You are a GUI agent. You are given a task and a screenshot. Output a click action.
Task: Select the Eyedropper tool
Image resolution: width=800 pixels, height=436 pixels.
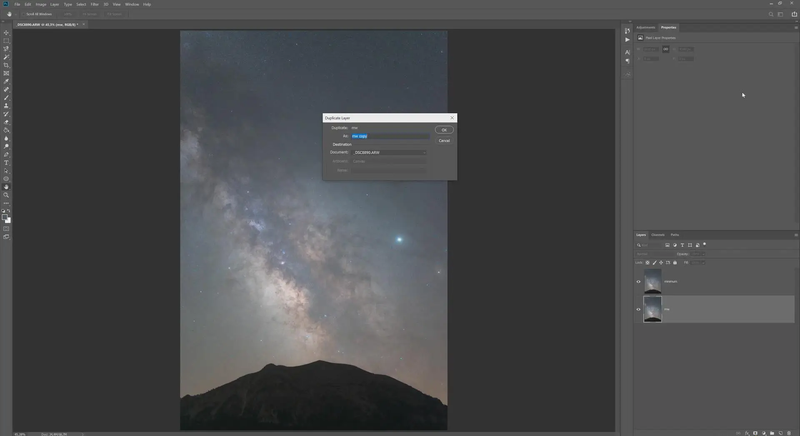[x=6, y=81]
